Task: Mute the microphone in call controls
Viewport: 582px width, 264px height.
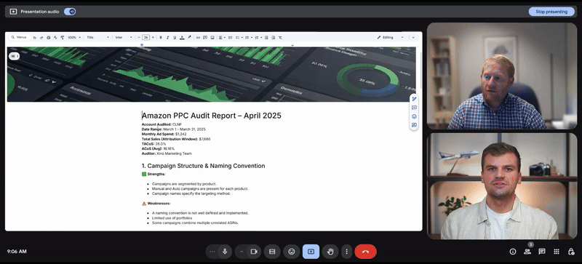Action: 225,252
